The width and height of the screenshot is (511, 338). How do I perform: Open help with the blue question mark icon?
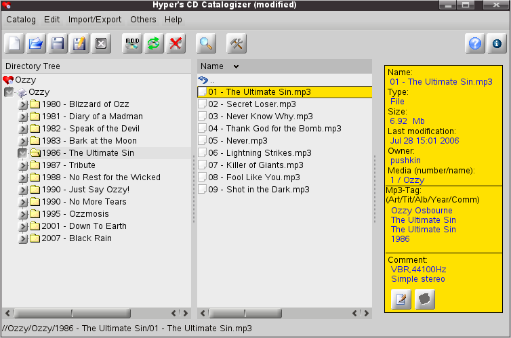475,43
